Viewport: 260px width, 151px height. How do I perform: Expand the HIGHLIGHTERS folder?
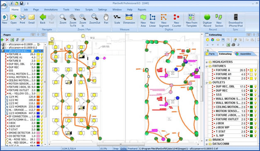(207, 62)
